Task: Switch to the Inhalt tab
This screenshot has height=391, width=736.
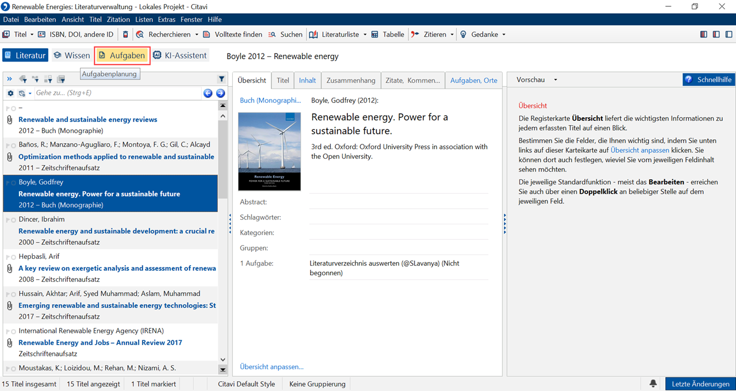Action: pos(307,80)
